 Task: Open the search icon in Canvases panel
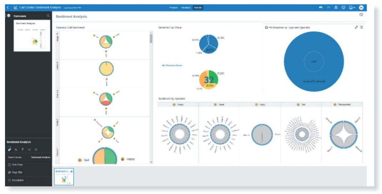(x=48, y=16)
